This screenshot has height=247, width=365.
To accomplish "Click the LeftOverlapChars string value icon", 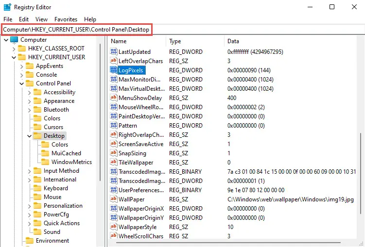I will click(x=113, y=61).
